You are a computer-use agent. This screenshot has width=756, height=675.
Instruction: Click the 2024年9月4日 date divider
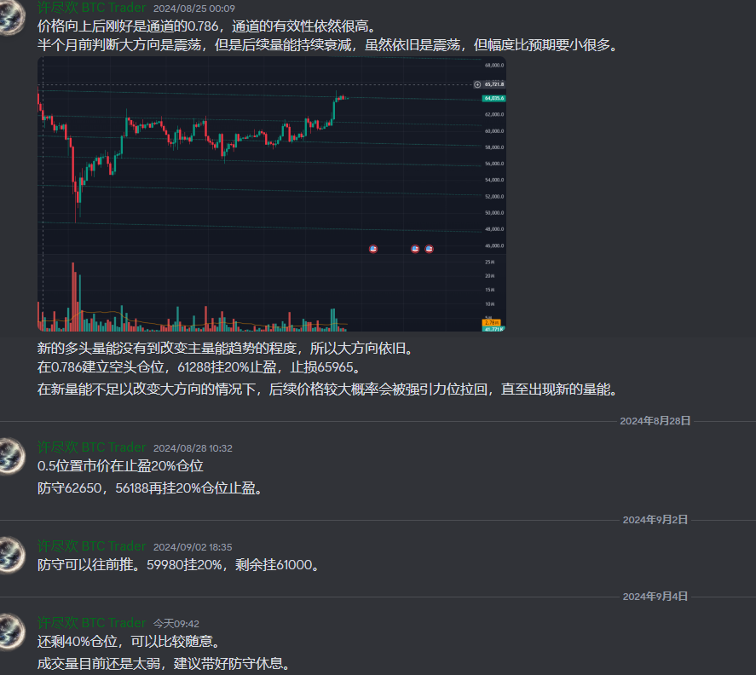click(654, 597)
